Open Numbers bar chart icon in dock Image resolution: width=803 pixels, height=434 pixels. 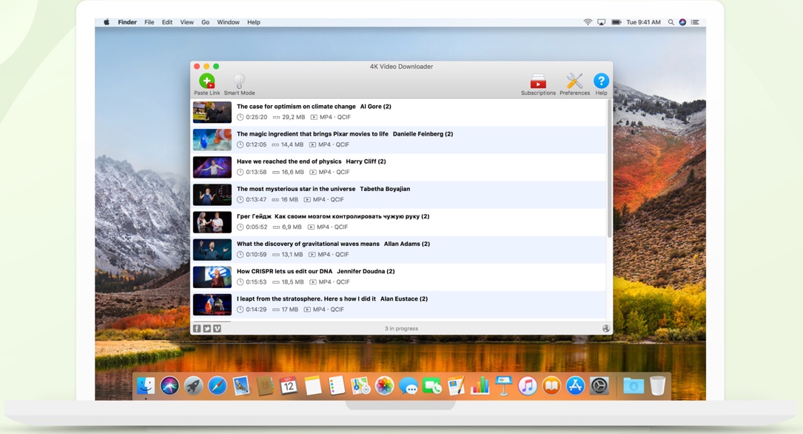point(480,386)
